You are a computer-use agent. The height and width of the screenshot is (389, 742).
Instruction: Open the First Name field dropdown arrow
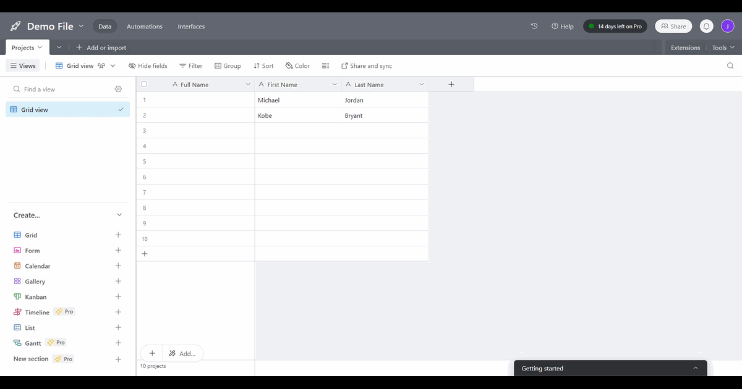pyautogui.click(x=335, y=85)
